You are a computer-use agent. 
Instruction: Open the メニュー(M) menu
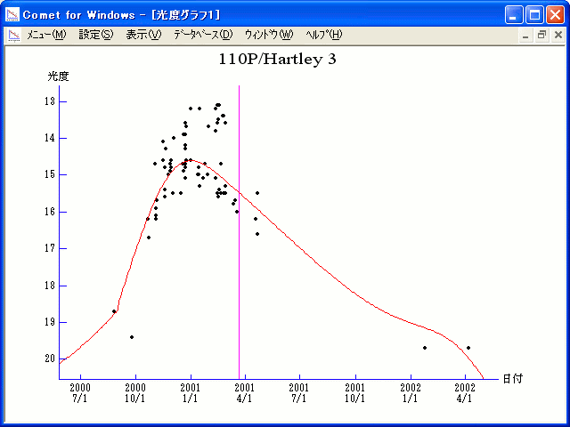(x=46, y=35)
